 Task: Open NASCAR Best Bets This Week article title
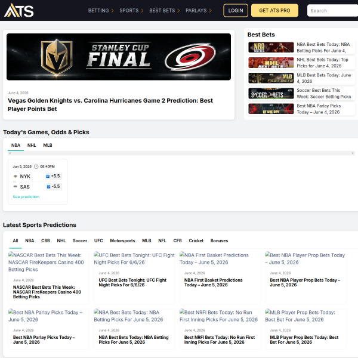click(x=47, y=292)
